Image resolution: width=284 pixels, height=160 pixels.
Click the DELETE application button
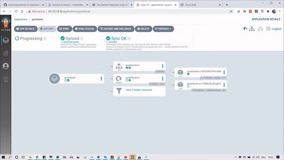click(143, 29)
